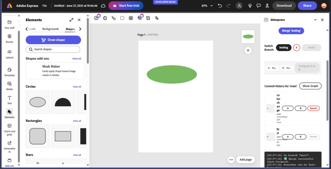Click the Draw shape button

point(53,40)
